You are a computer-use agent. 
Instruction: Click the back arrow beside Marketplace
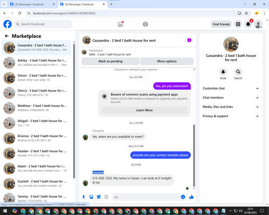6,36
